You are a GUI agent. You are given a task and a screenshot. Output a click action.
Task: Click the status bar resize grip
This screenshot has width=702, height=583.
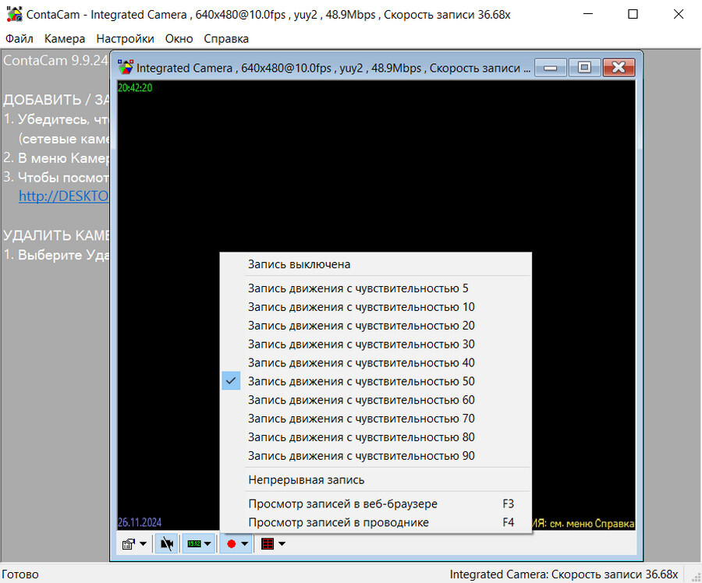[x=696, y=576]
